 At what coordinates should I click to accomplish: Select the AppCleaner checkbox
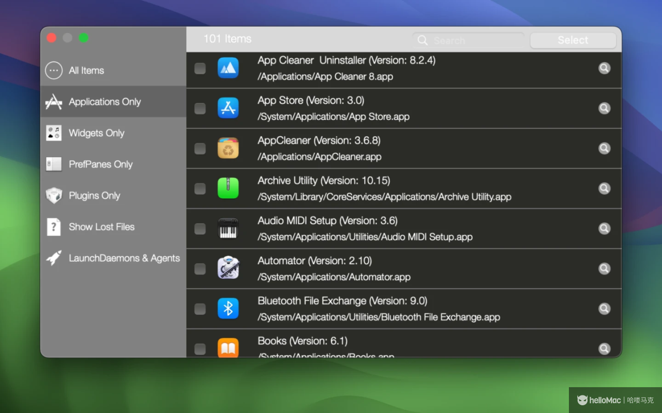point(200,148)
